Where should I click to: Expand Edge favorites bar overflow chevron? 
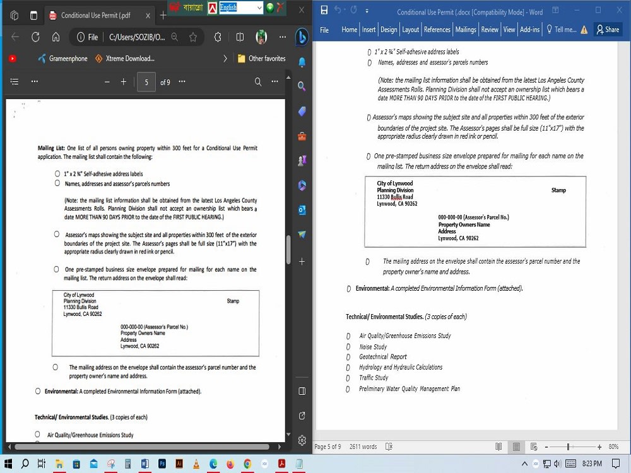click(x=225, y=59)
